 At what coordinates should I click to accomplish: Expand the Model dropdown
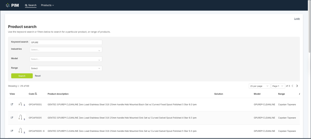pyautogui.click(x=66, y=59)
